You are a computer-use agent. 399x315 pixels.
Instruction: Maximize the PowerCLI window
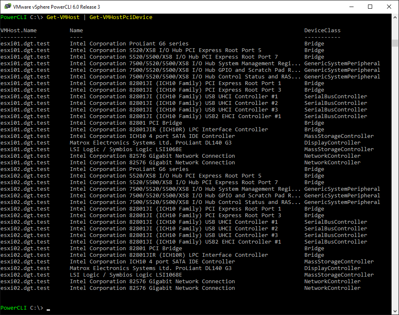coord(370,7)
